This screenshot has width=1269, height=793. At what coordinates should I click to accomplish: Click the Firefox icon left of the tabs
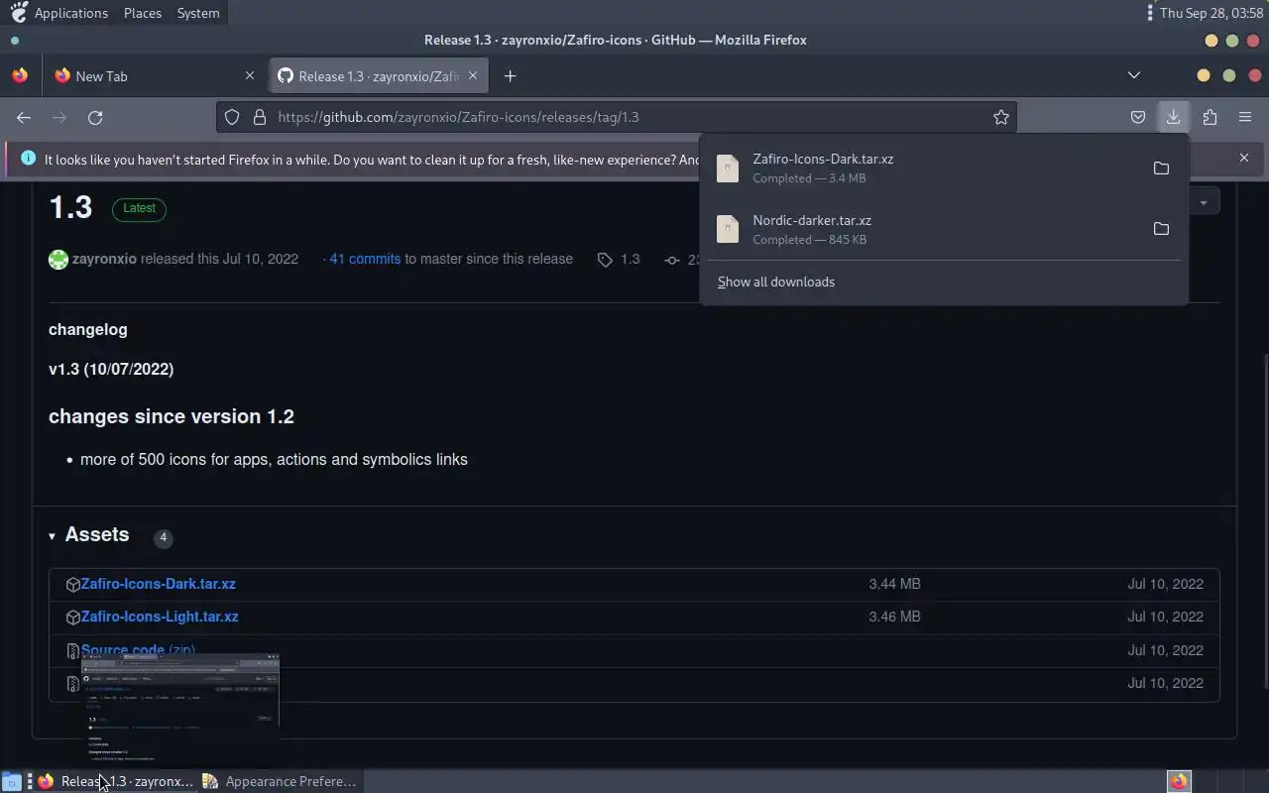pyautogui.click(x=20, y=75)
